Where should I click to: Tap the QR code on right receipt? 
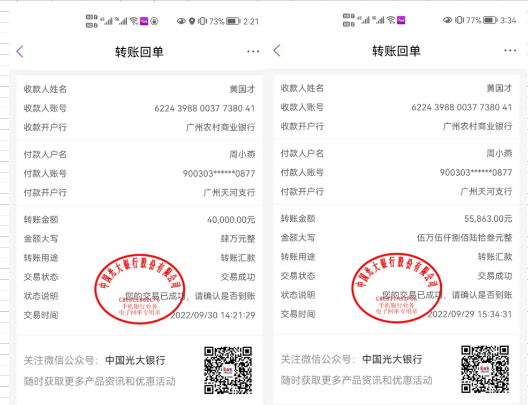tap(485, 369)
